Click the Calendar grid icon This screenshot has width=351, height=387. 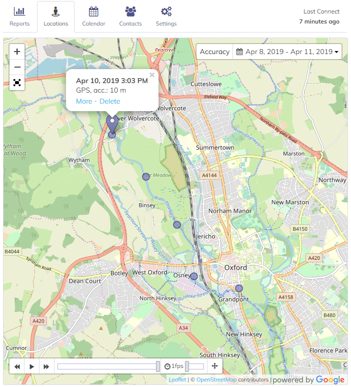(93, 12)
